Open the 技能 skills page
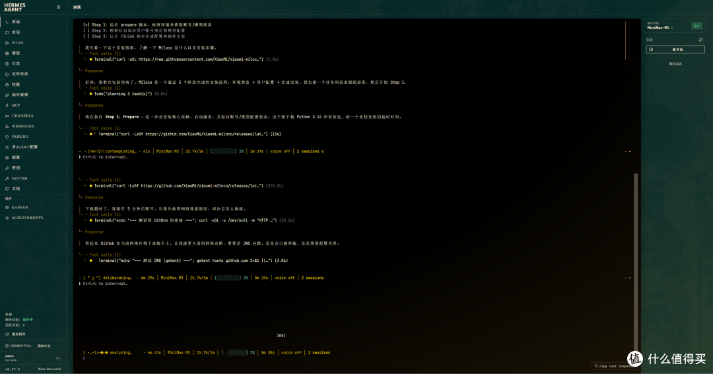713x374 pixels. (33, 84)
